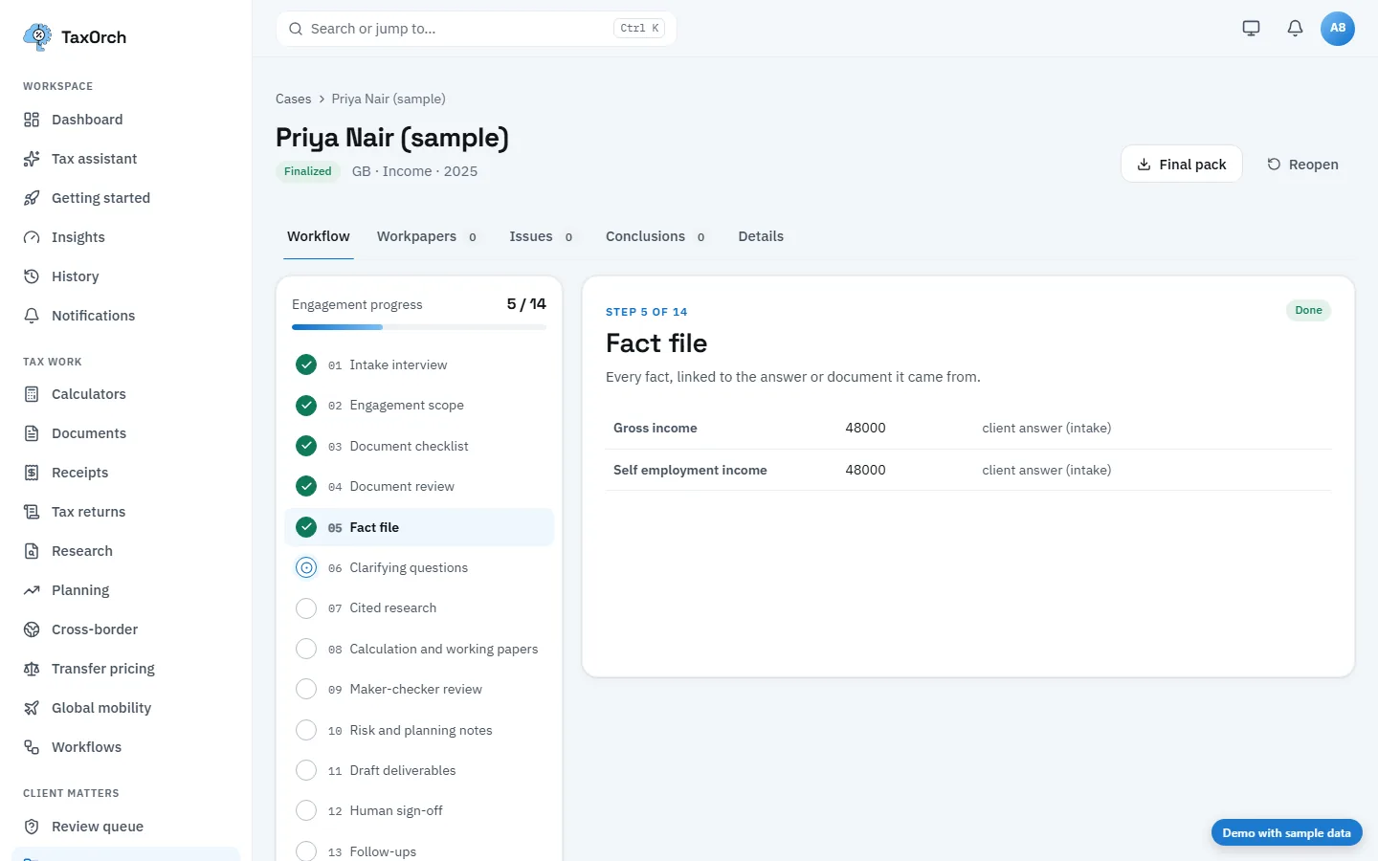
Task: Open the Documents file icon
Action: [x=32, y=433]
